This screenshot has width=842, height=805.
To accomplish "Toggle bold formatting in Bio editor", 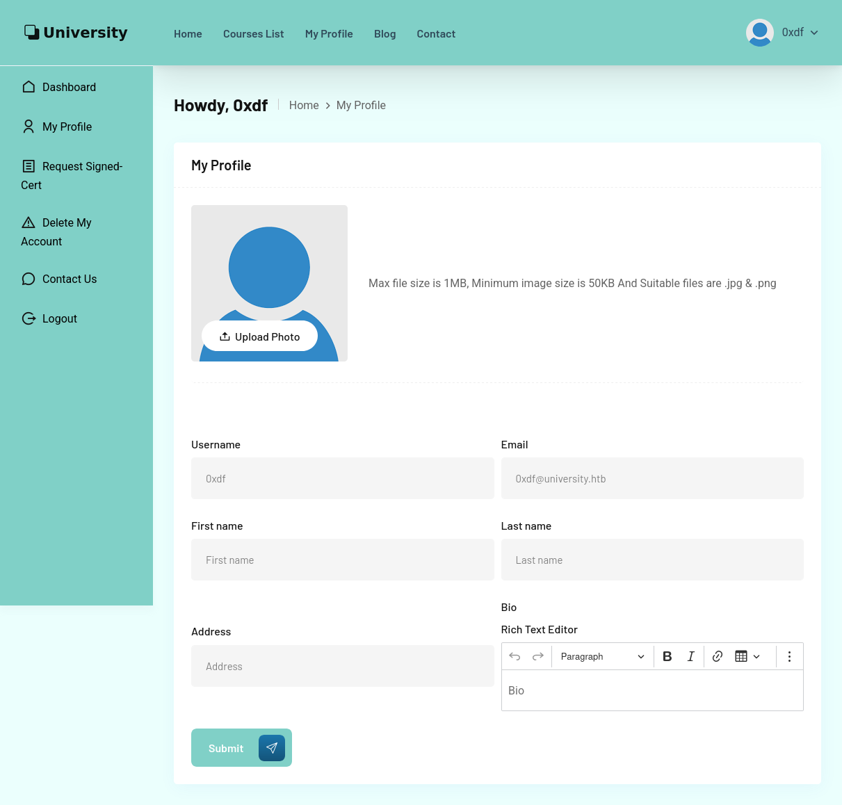I will coord(667,656).
